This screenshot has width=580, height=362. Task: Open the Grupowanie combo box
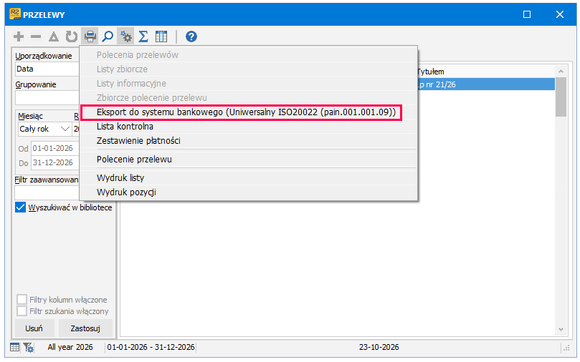pos(47,98)
